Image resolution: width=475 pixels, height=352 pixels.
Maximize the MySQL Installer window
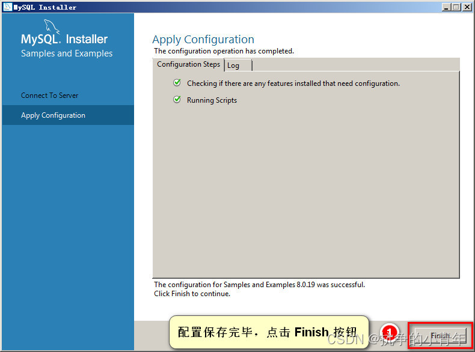coord(456,7)
